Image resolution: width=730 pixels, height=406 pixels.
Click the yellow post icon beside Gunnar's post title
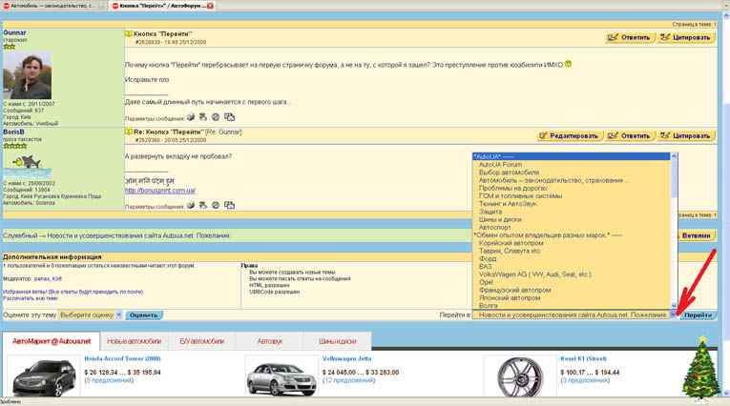129,33
